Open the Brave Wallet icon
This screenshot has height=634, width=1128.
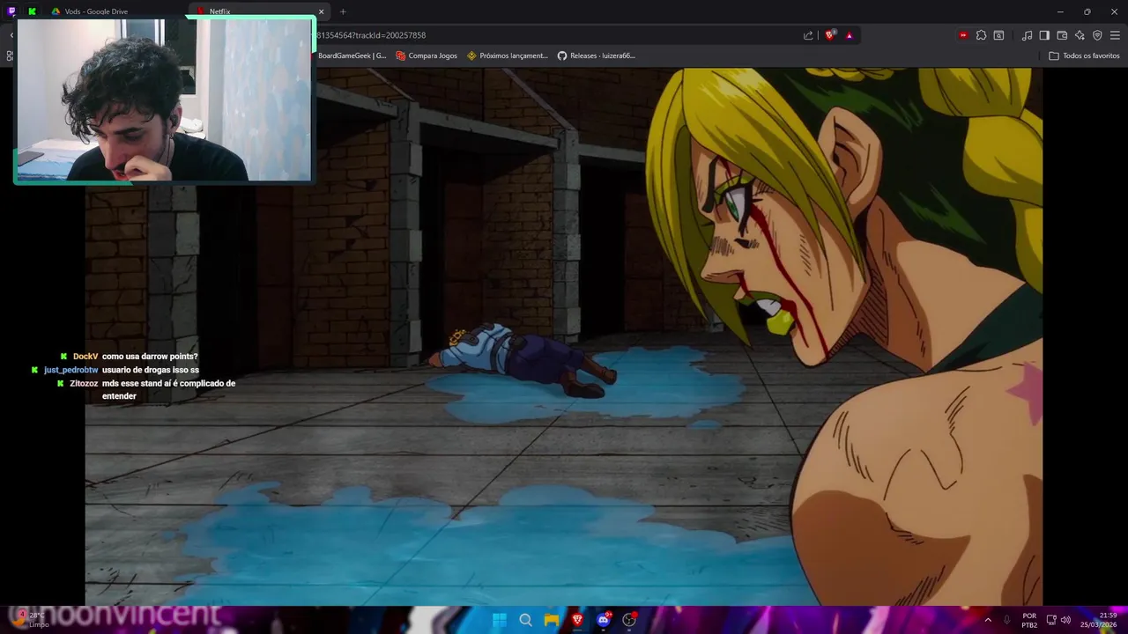(x=1062, y=35)
